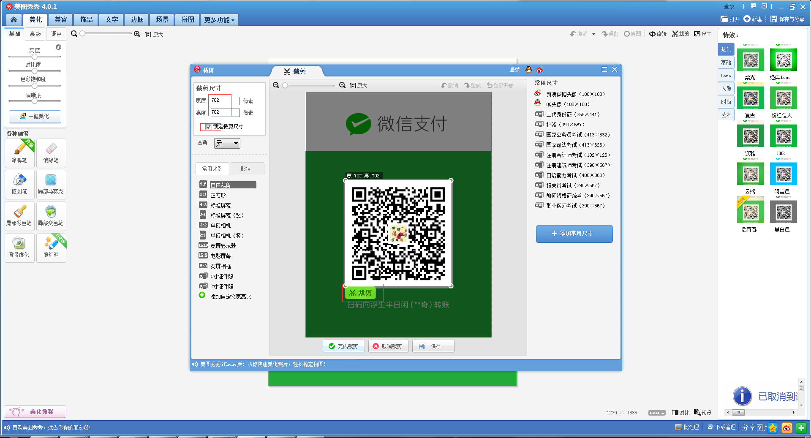Select the 局部变色笔 tool
The width and height of the screenshot is (811, 438).
coord(51,215)
